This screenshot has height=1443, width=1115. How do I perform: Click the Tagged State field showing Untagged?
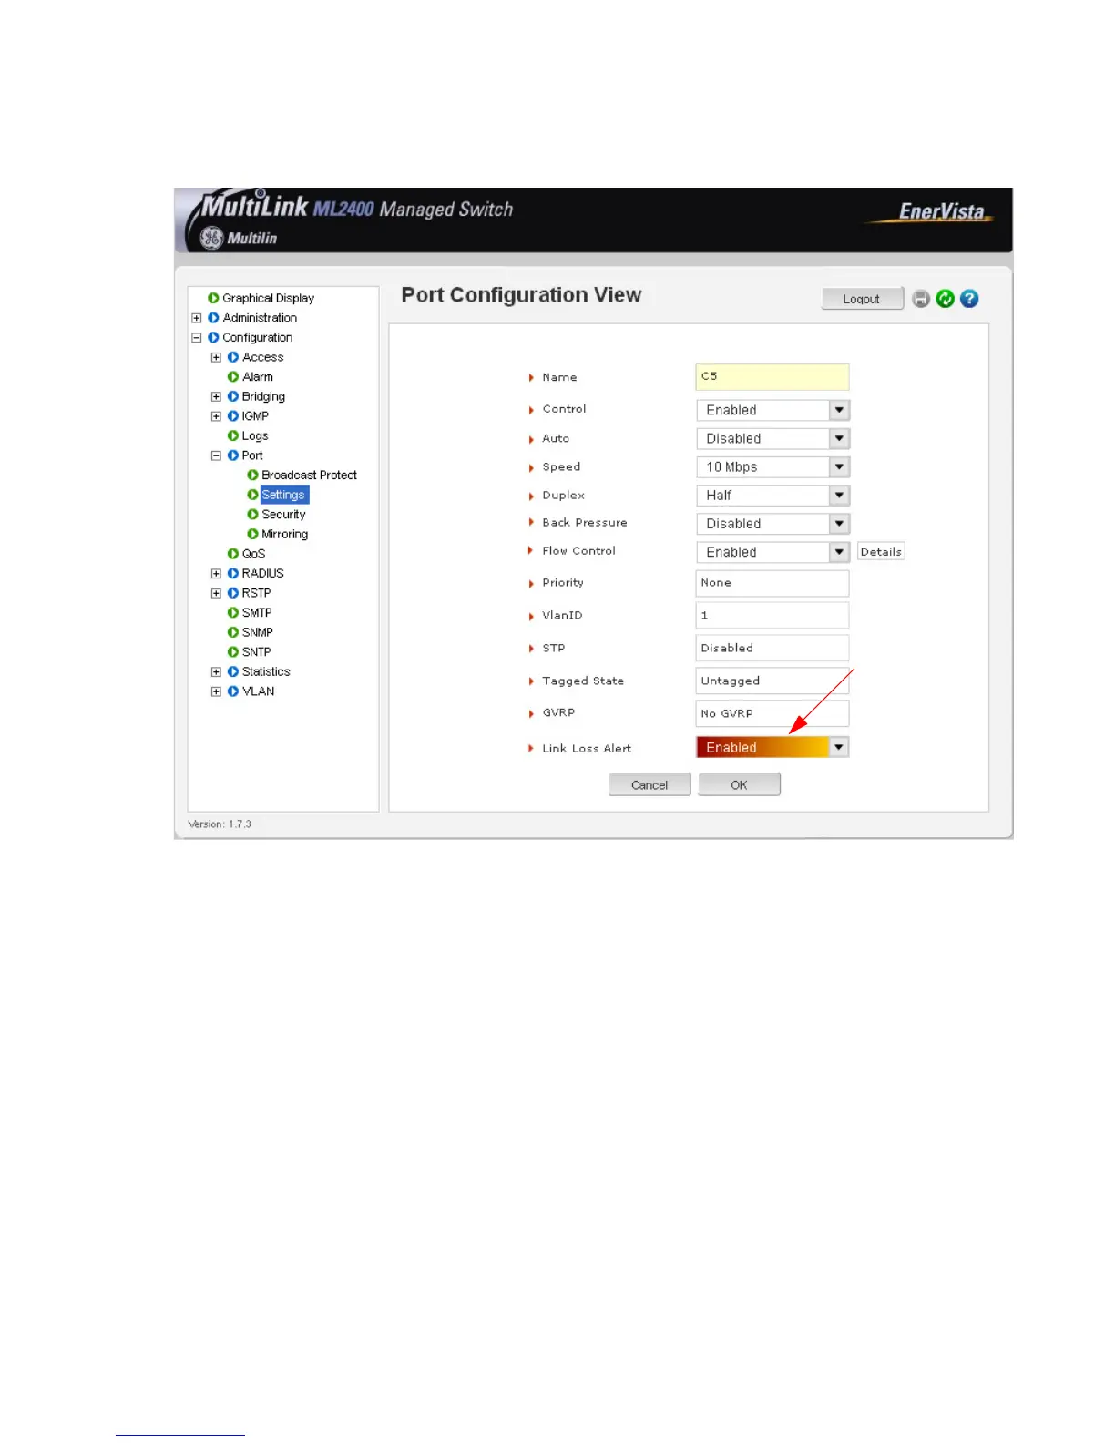(772, 681)
